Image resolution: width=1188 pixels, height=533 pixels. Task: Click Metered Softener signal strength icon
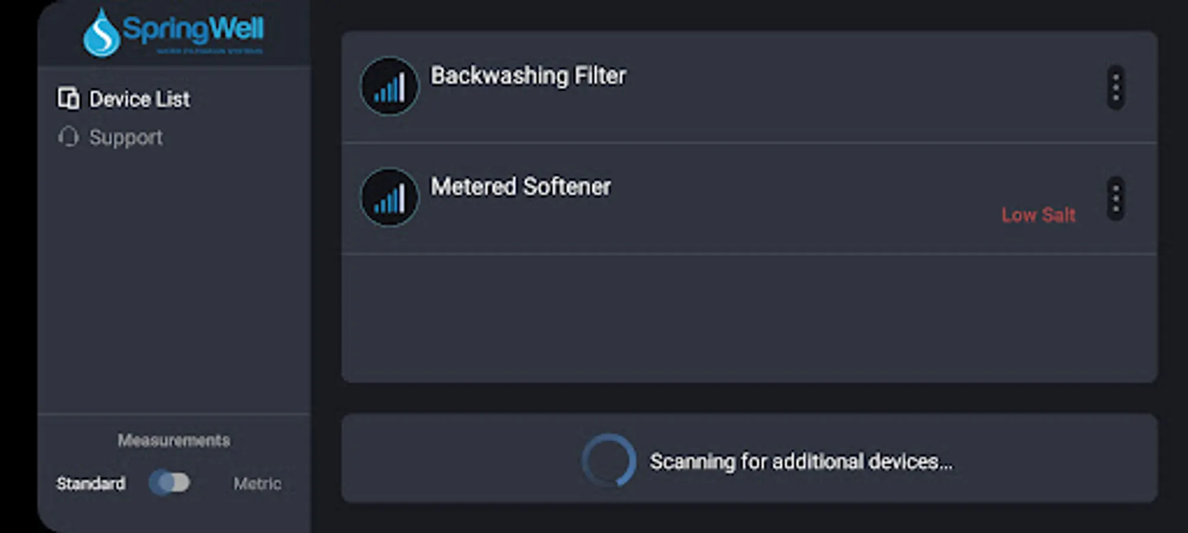(x=390, y=198)
